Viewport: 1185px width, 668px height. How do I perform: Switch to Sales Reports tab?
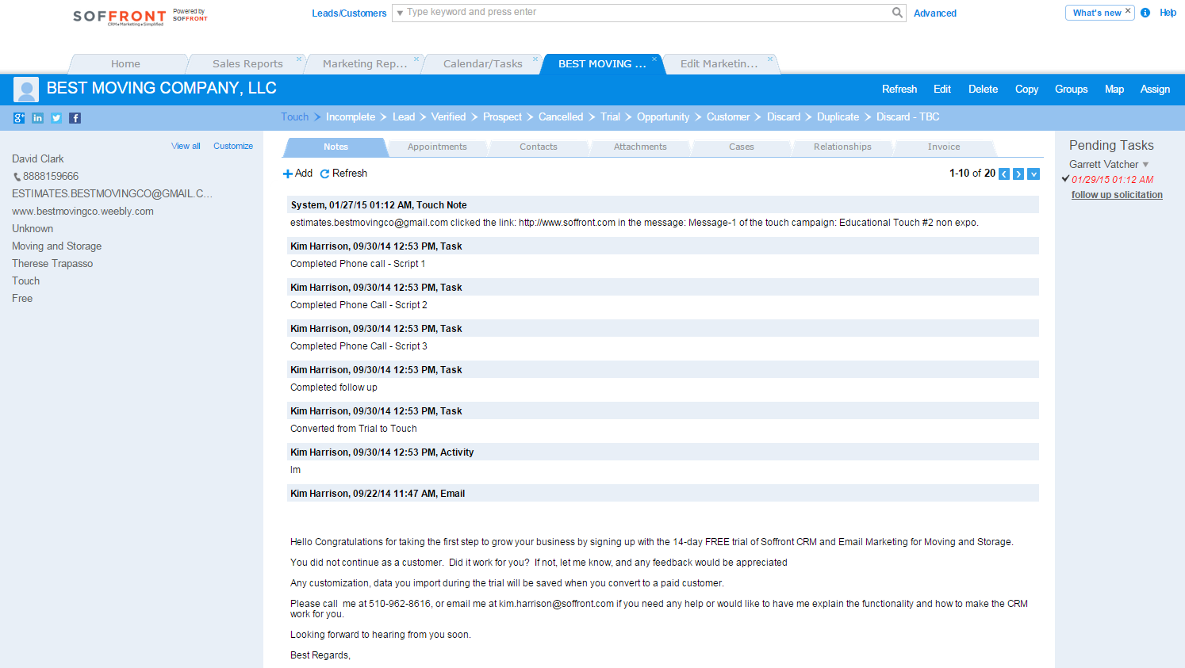[x=247, y=64]
